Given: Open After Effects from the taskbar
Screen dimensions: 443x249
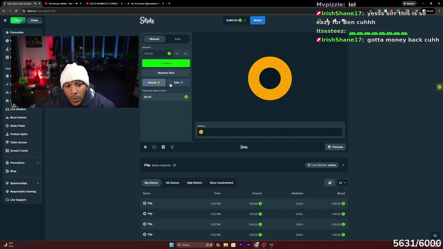Looking at the screenshot, I should [x=248, y=245].
